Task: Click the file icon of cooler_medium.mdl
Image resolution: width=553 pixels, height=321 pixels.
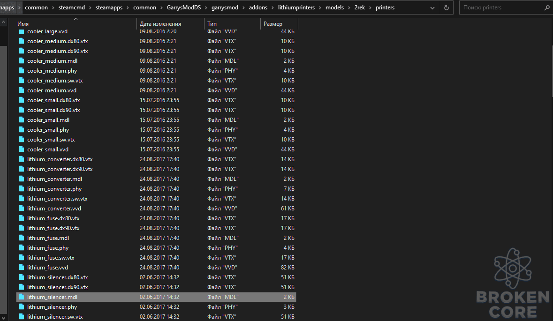Action: (x=22, y=60)
